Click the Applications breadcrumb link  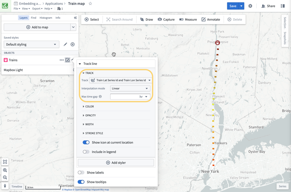[54, 3]
